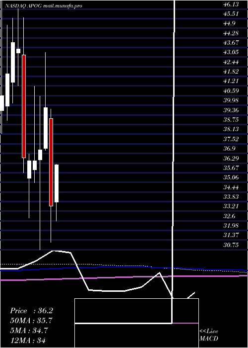Click the 41.21 price axis label
Screen dimensions: 248x348
(x=231, y=81)
